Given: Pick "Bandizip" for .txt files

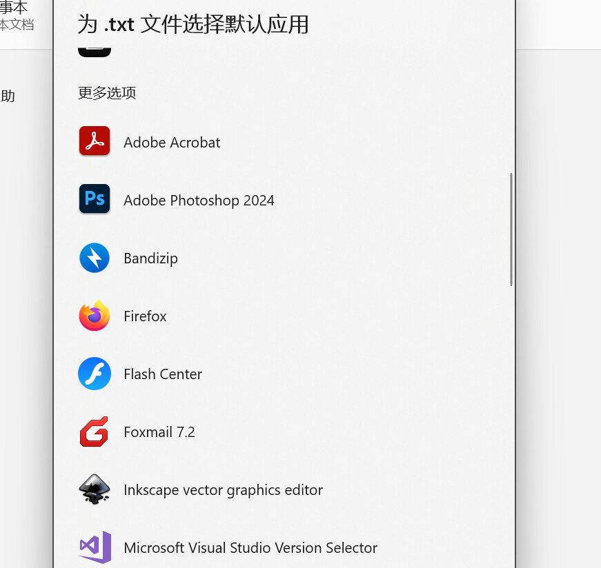Looking at the screenshot, I should coord(284,258).
